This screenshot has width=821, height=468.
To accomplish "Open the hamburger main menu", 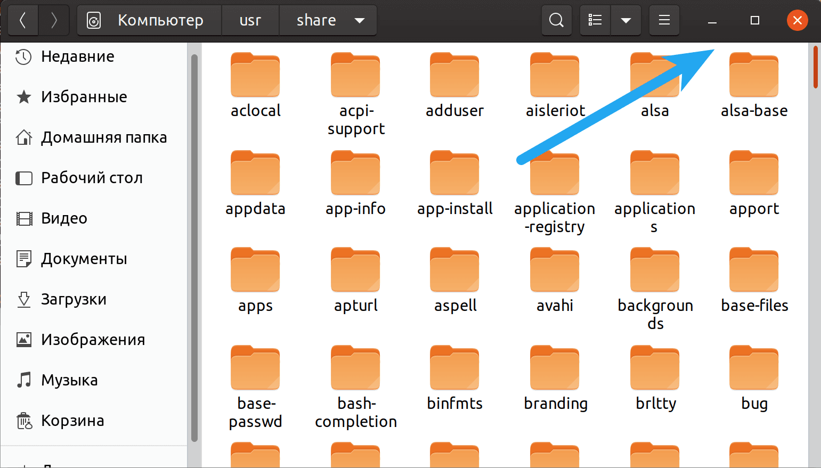I will tap(664, 20).
